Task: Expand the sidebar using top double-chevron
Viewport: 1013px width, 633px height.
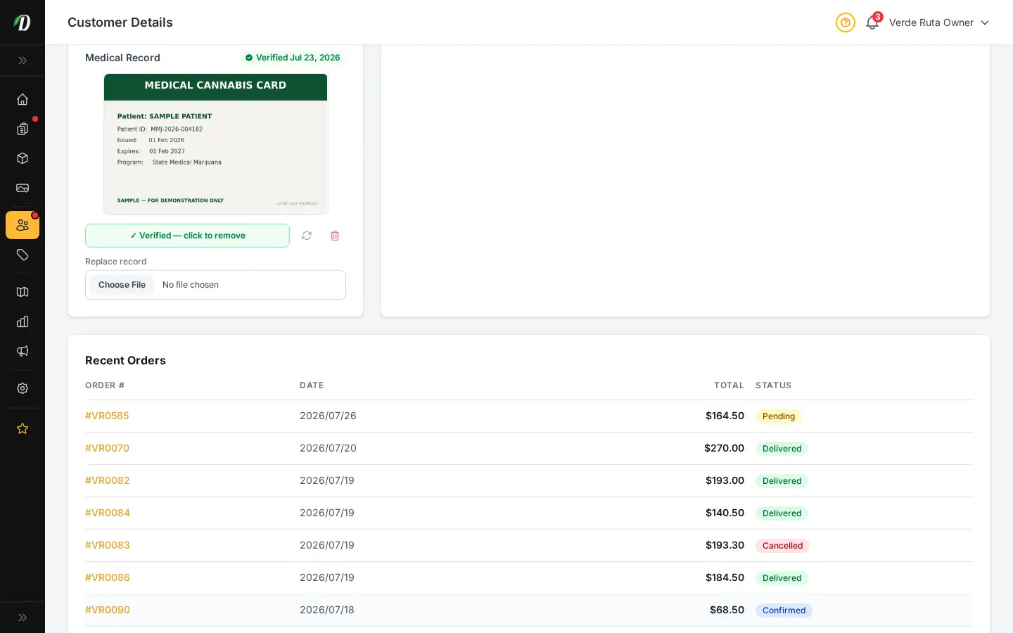Action: [x=23, y=60]
